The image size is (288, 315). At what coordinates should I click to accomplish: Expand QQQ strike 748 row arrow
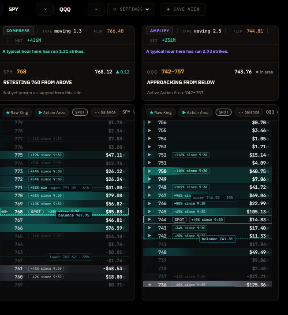point(150,187)
